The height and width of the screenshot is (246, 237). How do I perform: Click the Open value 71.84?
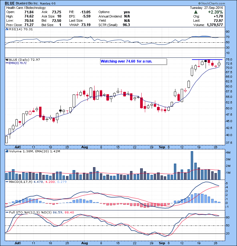point(29,12)
